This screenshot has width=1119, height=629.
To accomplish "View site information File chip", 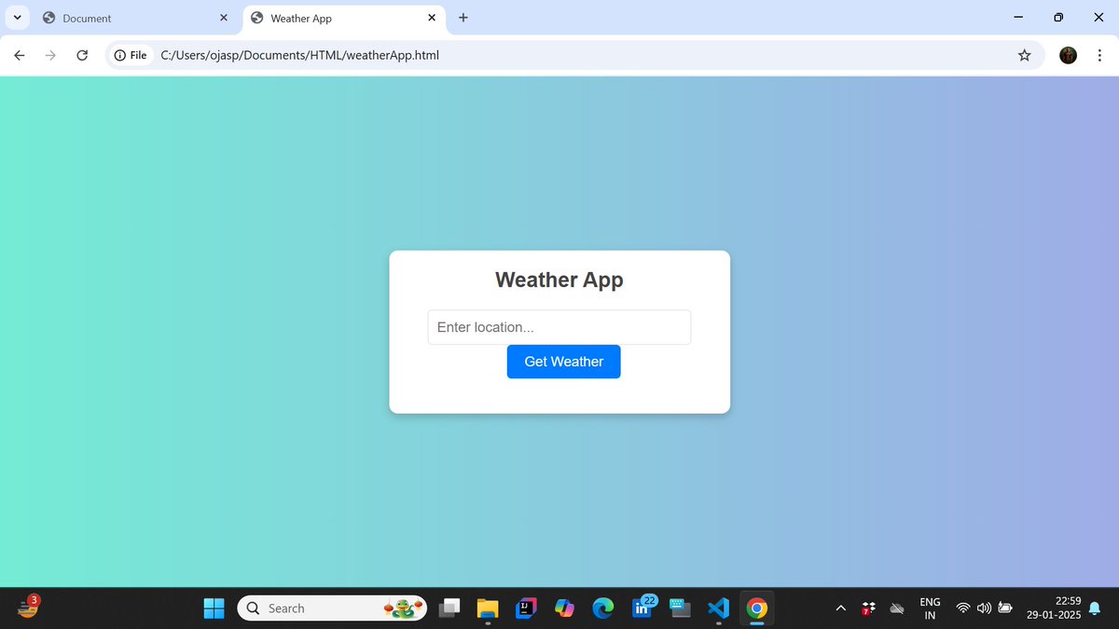I will tap(131, 55).
